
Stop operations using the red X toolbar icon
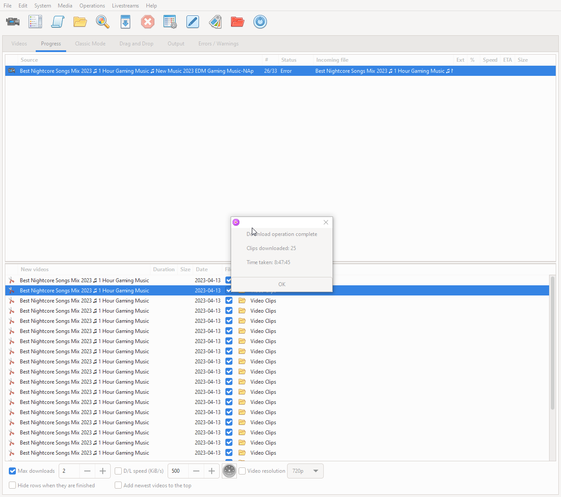tap(147, 22)
